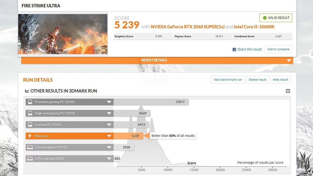This screenshot has height=176, width=313.
Task: Click the large 5 239 score number
Action: click(x=127, y=25)
